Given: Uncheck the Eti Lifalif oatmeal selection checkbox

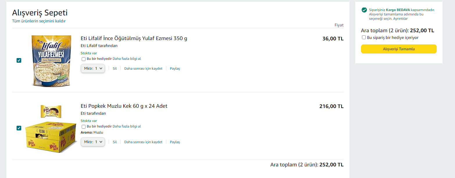Looking at the screenshot, I should pyautogui.click(x=19, y=60).
